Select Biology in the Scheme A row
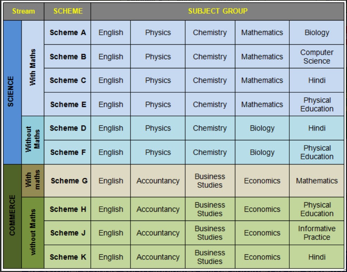Viewport: 347px width, 272px height. pyautogui.click(x=316, y=32)
